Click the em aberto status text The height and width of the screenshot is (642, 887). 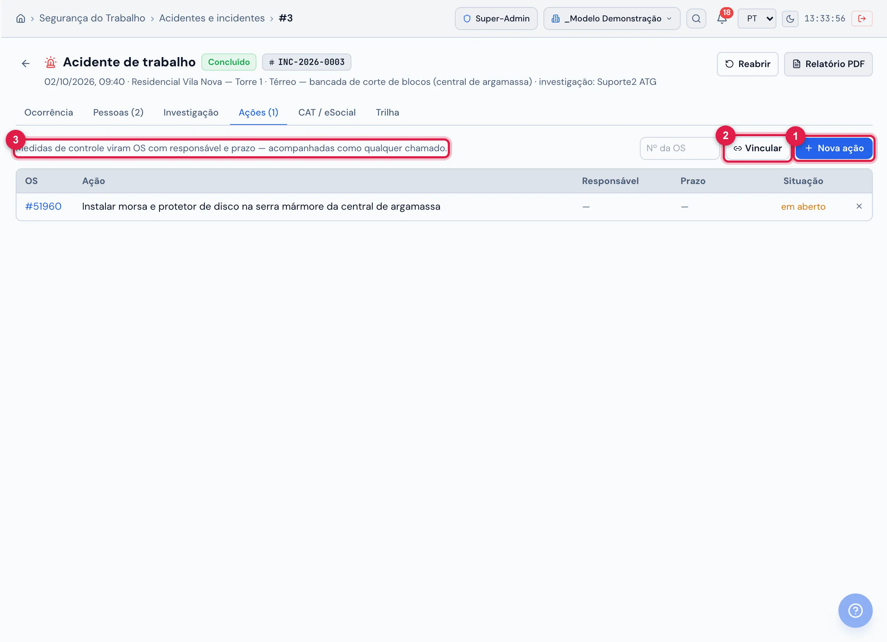point(803,207)
